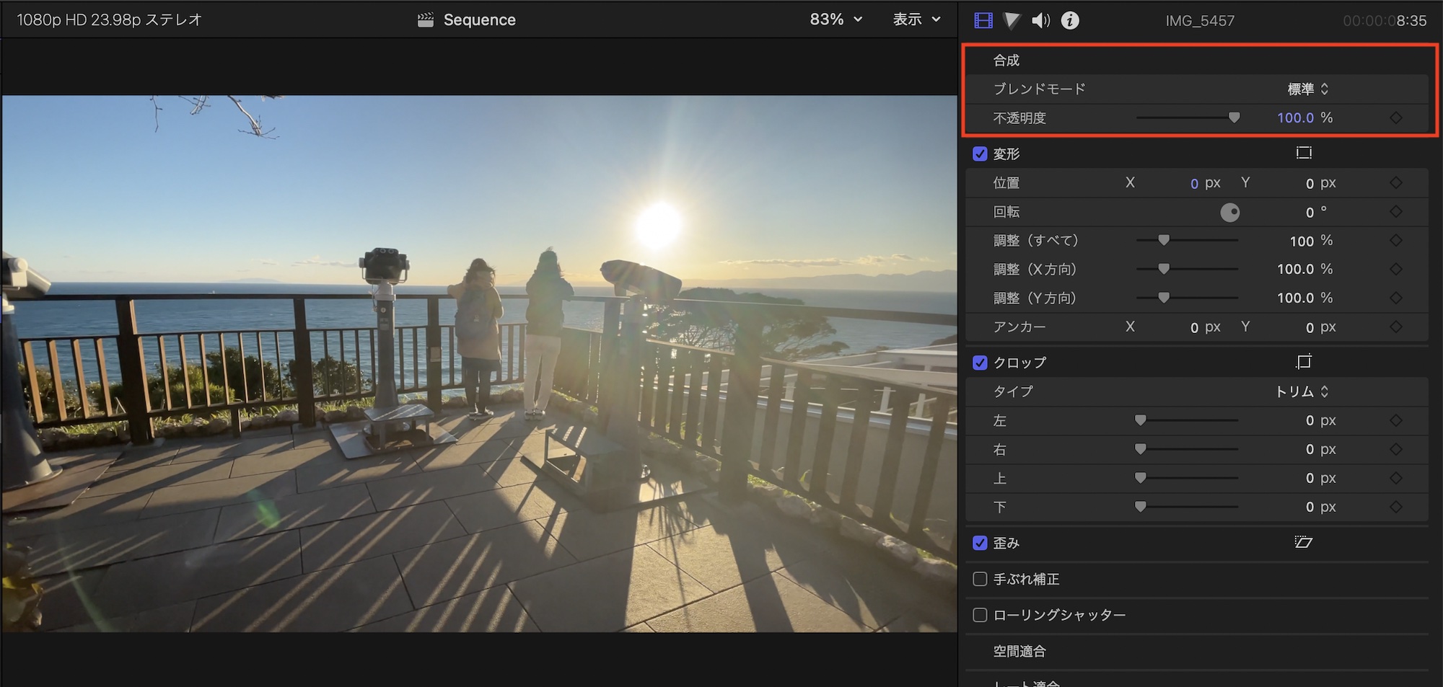
Task: Click the crop 左 slider handle
Action: (1141, 420)
